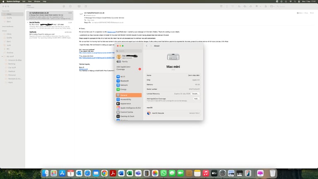The width and height of the screenshot is (318, 179).
Task: Open Wi-Fi settings in System Settings sidebar
Action: [129, 77]
